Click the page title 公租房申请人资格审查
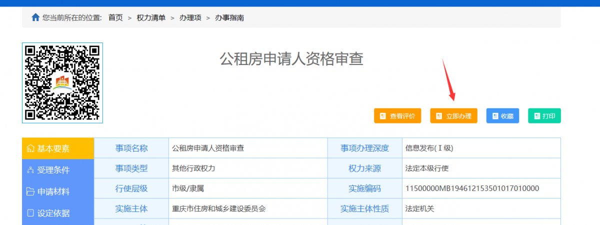The height and width of the screenshot is (225, 600). 291,59
